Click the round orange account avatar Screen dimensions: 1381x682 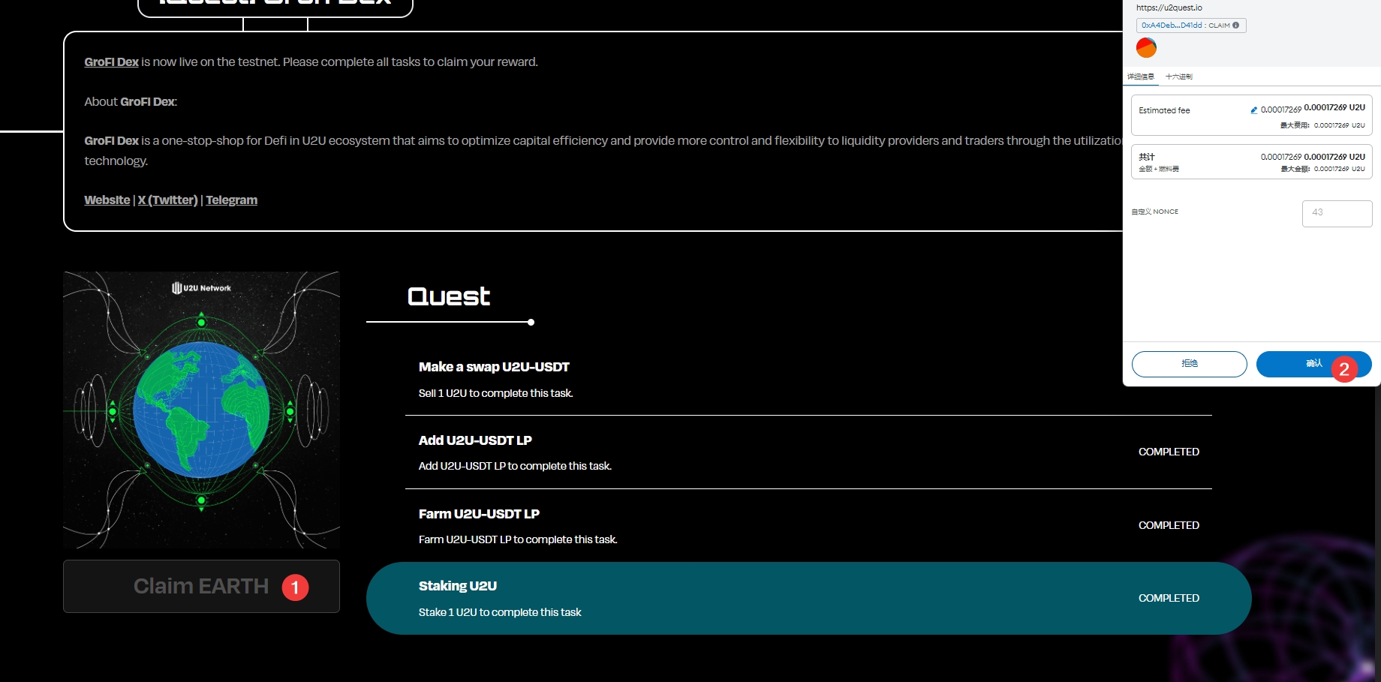[x=1146, y=48]
